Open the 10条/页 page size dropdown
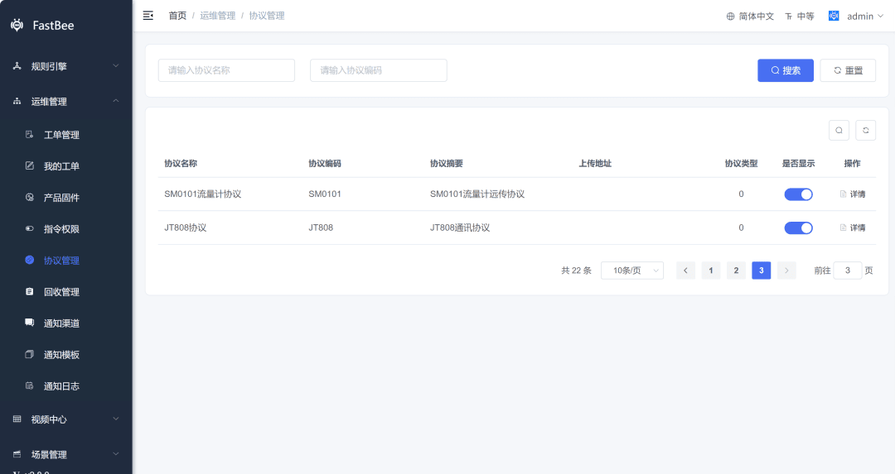The height and width of the screenshot is (474, 895). coord(631,270)
